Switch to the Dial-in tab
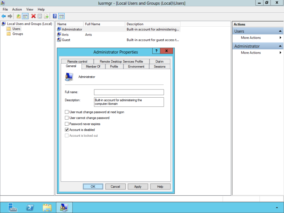The image size is (284, 213). click(x=159, y=61)
